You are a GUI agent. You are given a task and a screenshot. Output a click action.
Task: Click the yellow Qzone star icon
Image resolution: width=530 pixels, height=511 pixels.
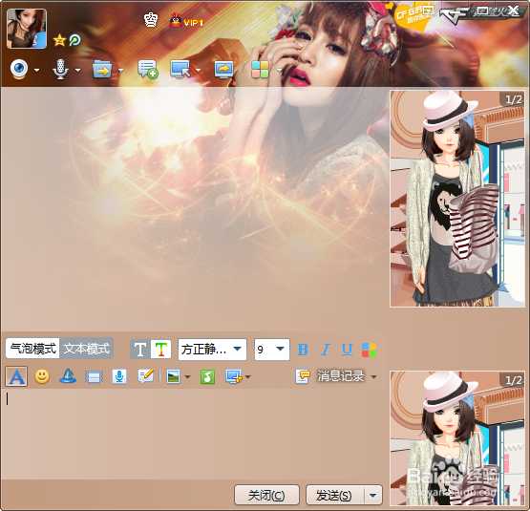click(59, 40)
